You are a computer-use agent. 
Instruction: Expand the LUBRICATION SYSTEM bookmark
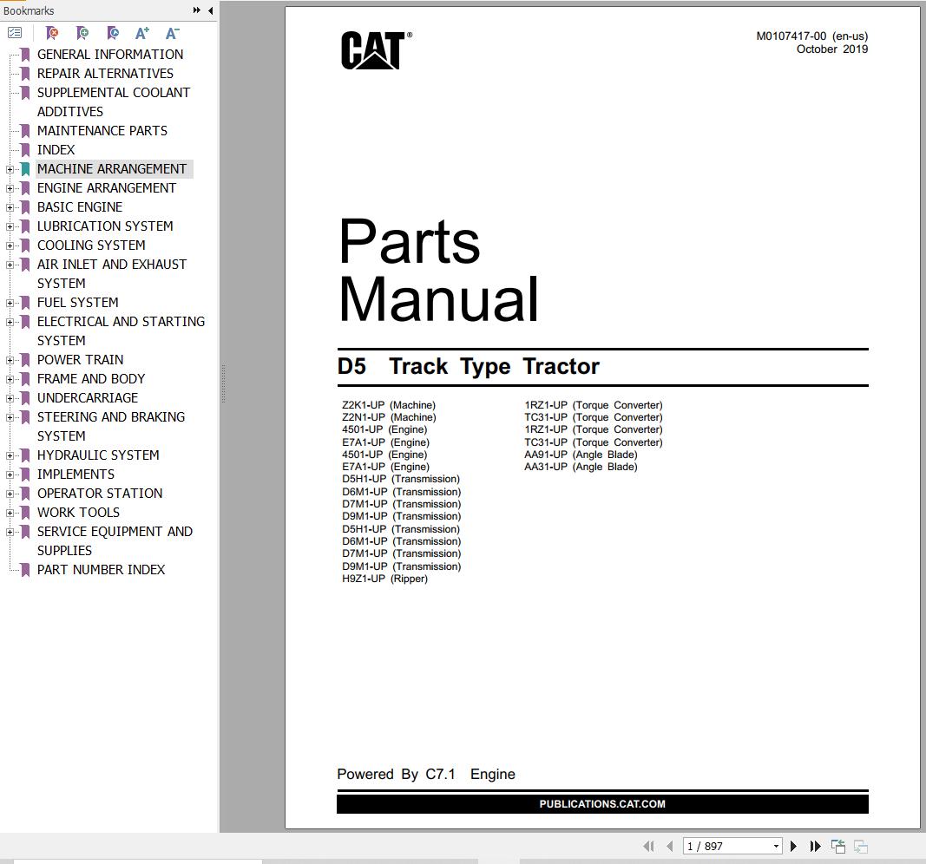pos(10,226)
